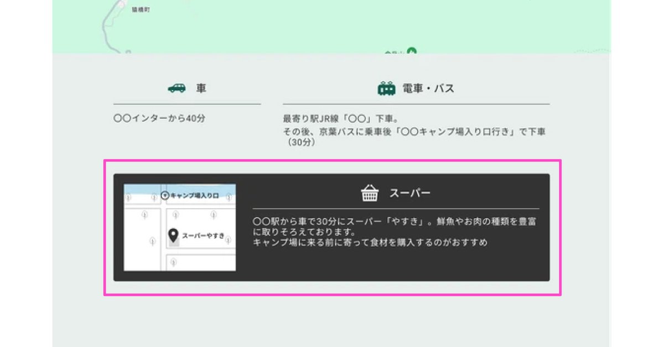
Task: Click the top green map area
Action: coord(332,27)
